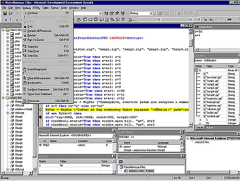Switch to the Locals tab
Screen dimensions: 240x181
(200, 128)
